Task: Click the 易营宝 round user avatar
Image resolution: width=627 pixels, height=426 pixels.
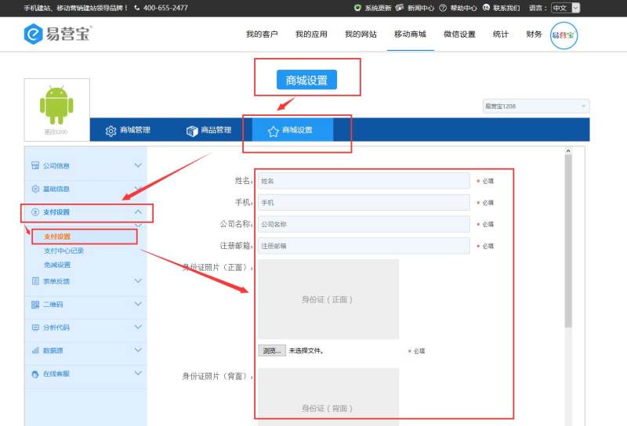Action: tap(564, 34)
